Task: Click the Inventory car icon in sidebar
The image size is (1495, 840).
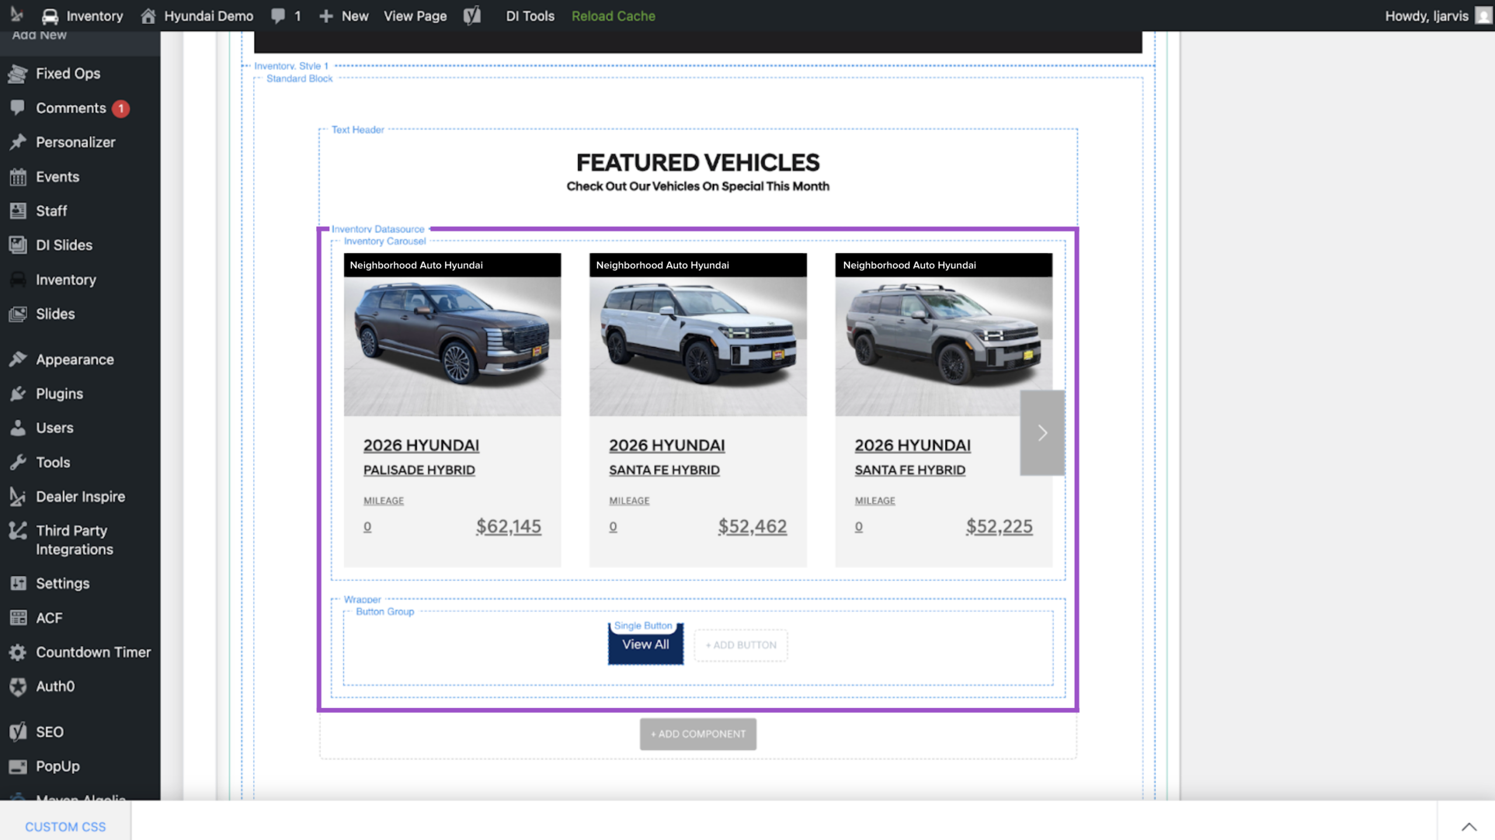Action: click(18, 280)
